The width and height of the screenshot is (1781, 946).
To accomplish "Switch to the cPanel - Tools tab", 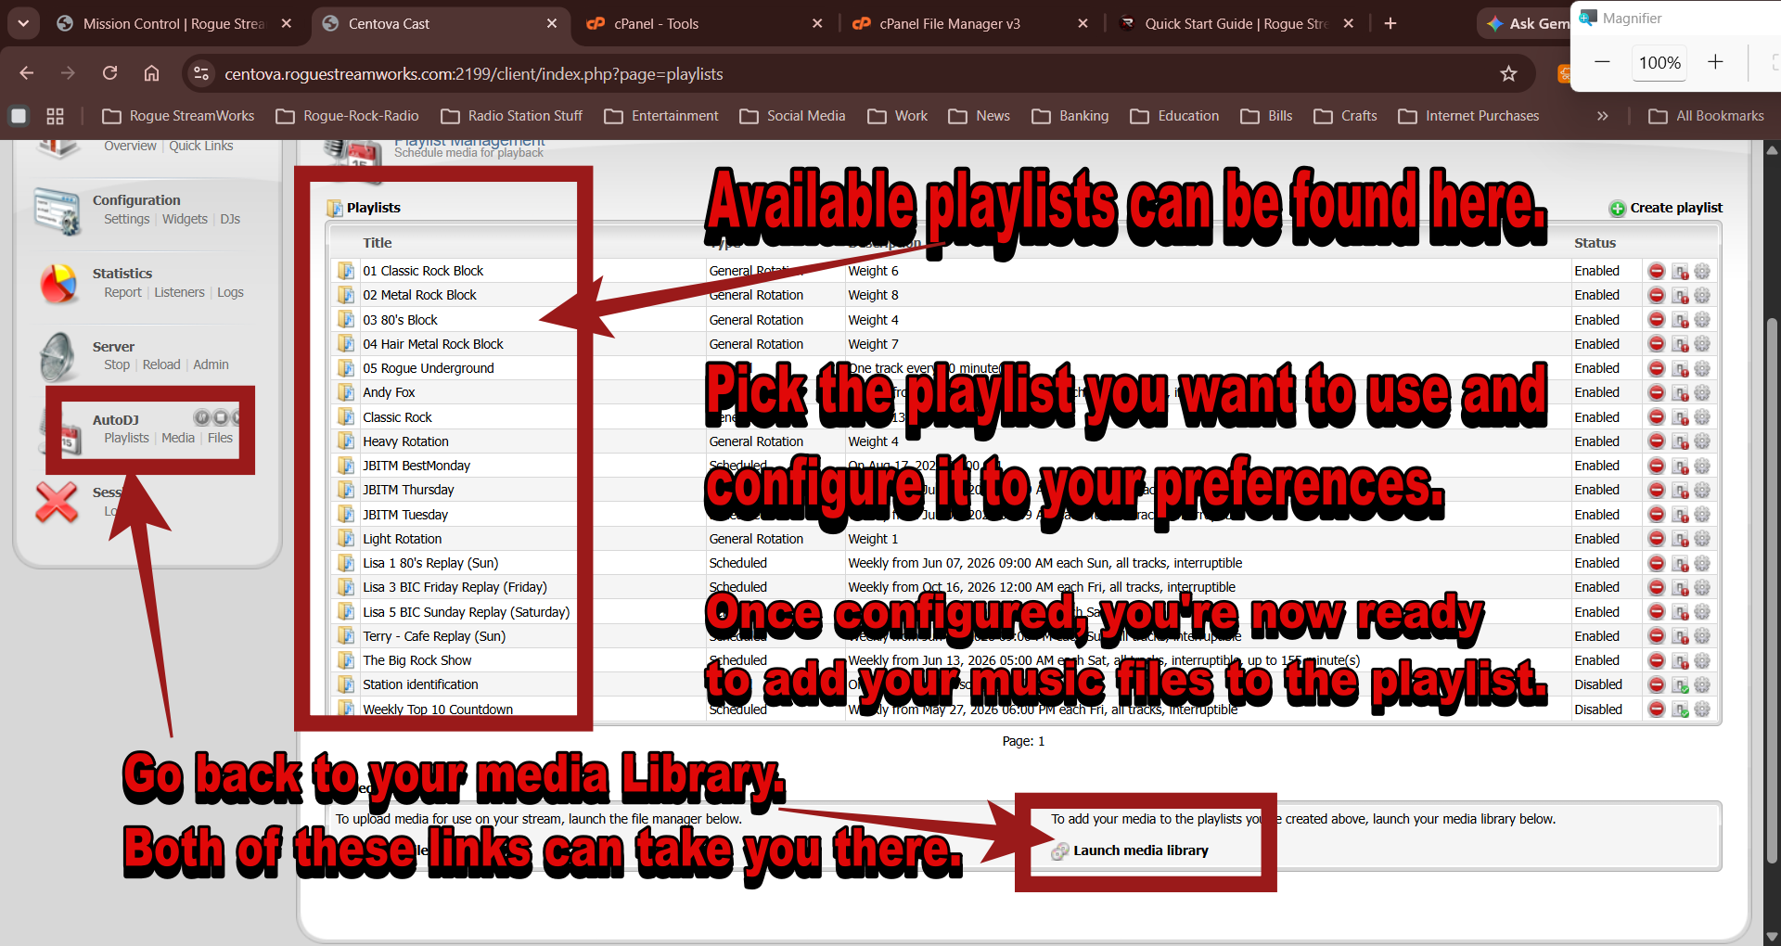I will coord(705,24).
